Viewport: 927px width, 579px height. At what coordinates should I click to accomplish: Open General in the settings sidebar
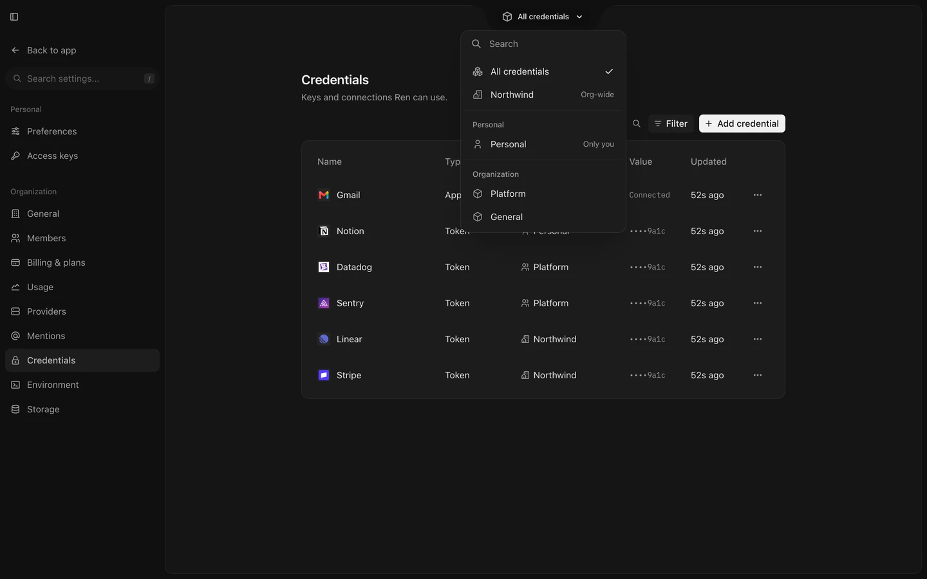82,214
